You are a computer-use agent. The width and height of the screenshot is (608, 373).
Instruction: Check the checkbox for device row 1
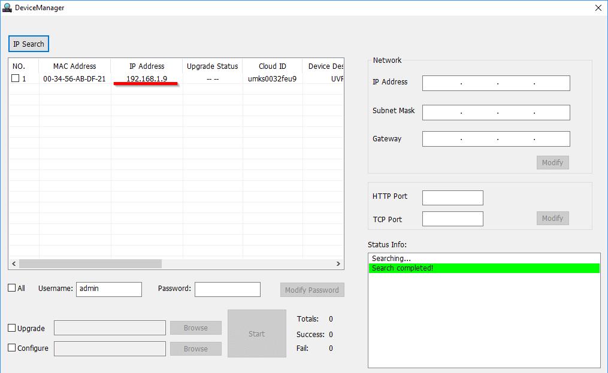tap(16, 78)
